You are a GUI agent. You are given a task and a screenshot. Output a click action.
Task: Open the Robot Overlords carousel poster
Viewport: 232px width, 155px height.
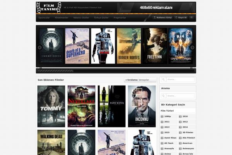pyautogui.click(x=181, y=46)
